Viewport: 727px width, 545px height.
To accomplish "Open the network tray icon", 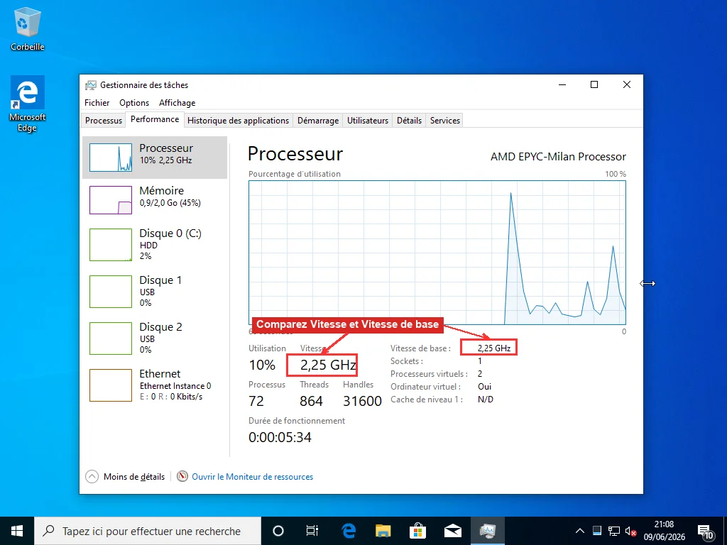I will point(614,531).
